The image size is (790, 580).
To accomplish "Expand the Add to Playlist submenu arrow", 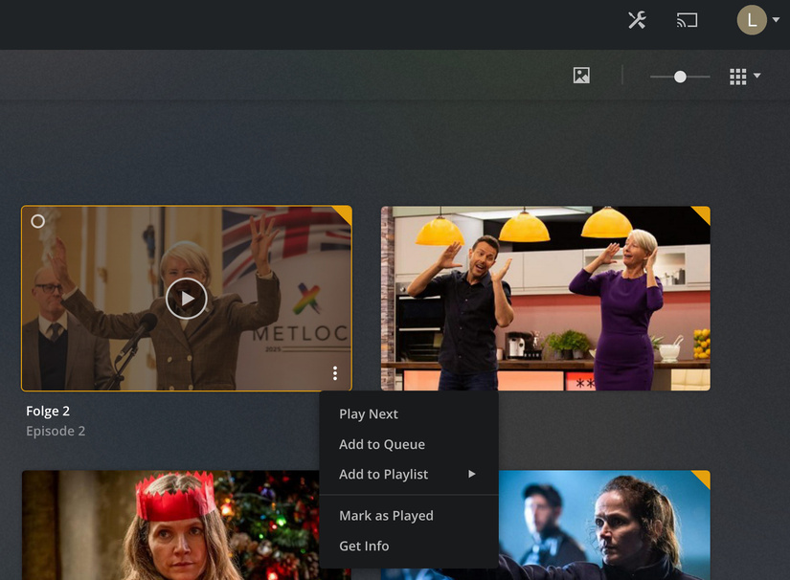I will pyautogui.click(x=471, y=474).
